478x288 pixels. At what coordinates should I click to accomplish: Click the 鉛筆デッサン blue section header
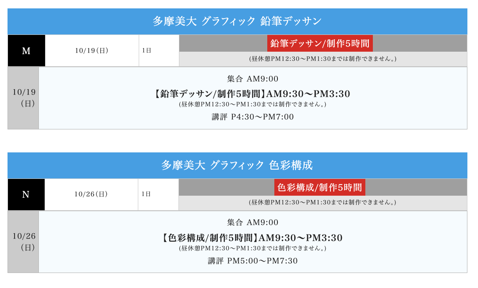point(237,21)
